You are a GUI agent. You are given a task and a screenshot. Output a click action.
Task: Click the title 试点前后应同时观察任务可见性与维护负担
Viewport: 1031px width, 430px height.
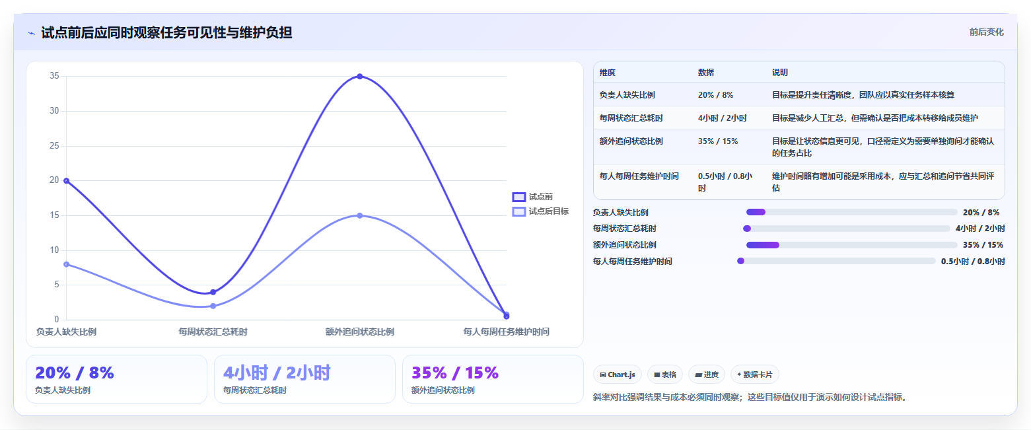coord(166,33)
